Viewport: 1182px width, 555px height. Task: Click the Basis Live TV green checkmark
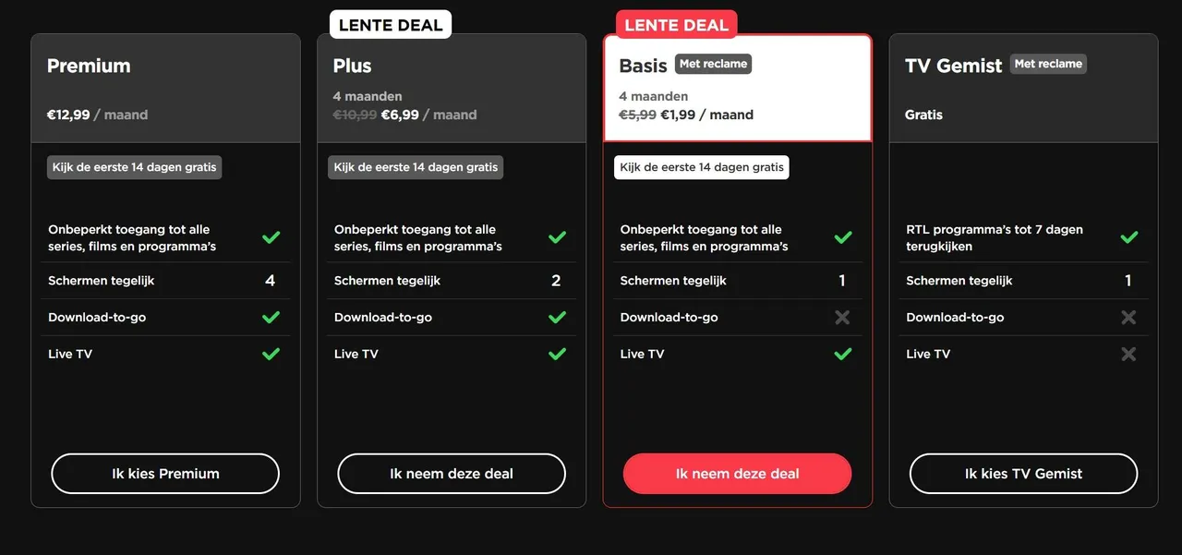tap(843, 354)
